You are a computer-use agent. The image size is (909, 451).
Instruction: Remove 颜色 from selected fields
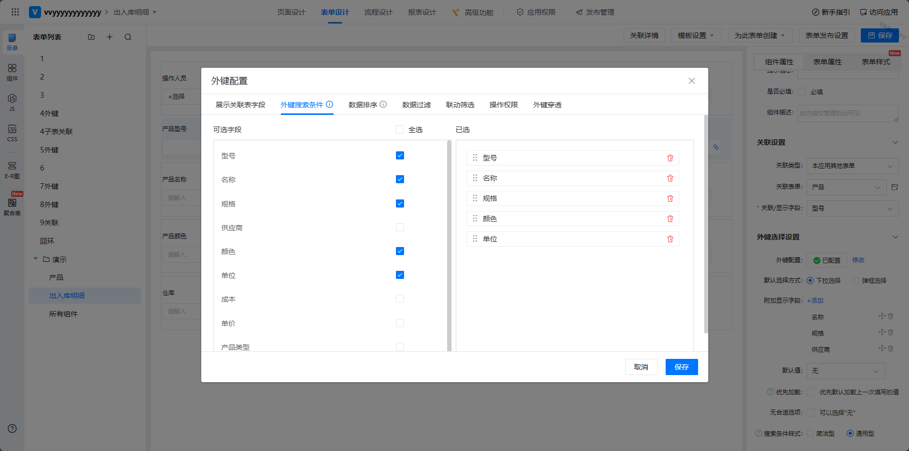670,219
